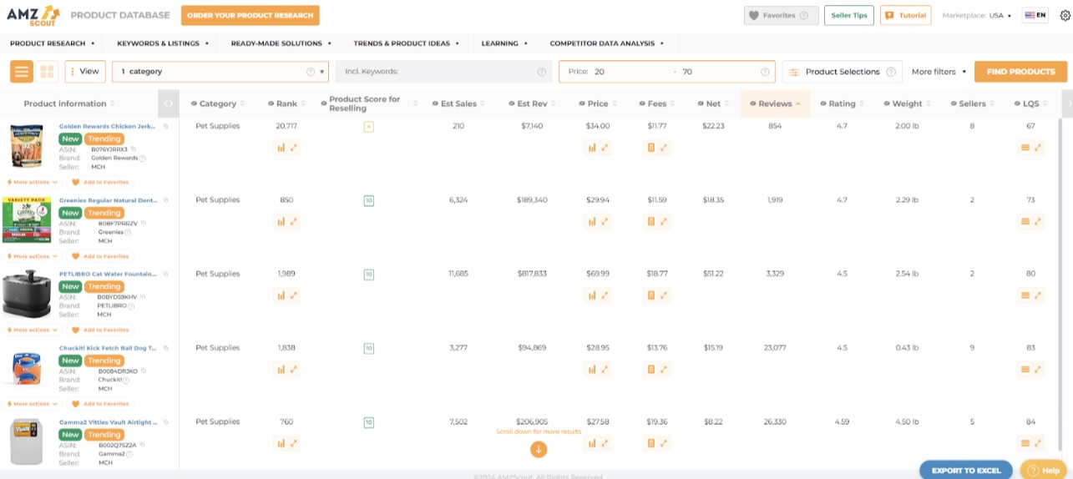Open Price history chart for PETLIBRO row

592,295
